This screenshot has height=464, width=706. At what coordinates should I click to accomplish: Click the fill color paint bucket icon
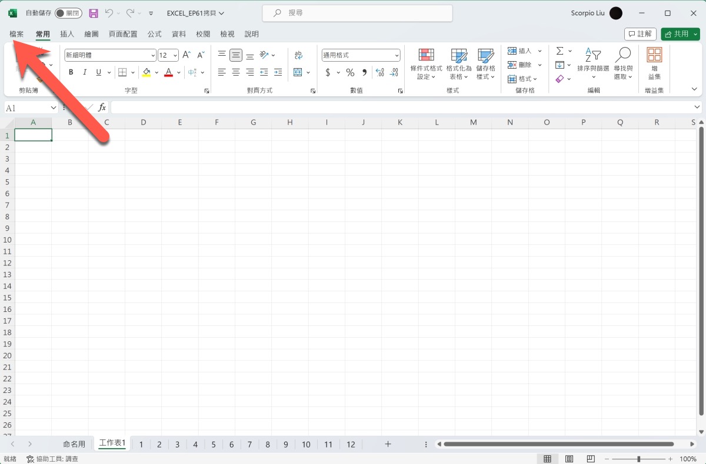(146, 72)
